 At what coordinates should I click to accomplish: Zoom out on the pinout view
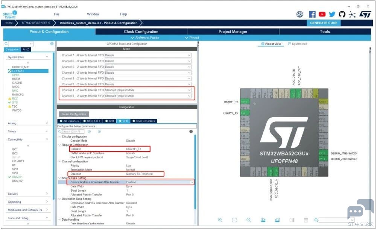[x=249, y=220]
